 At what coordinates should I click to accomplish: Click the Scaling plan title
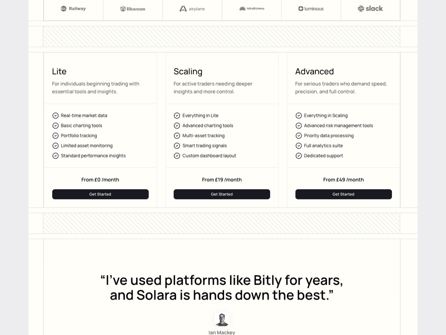[188, 72]
